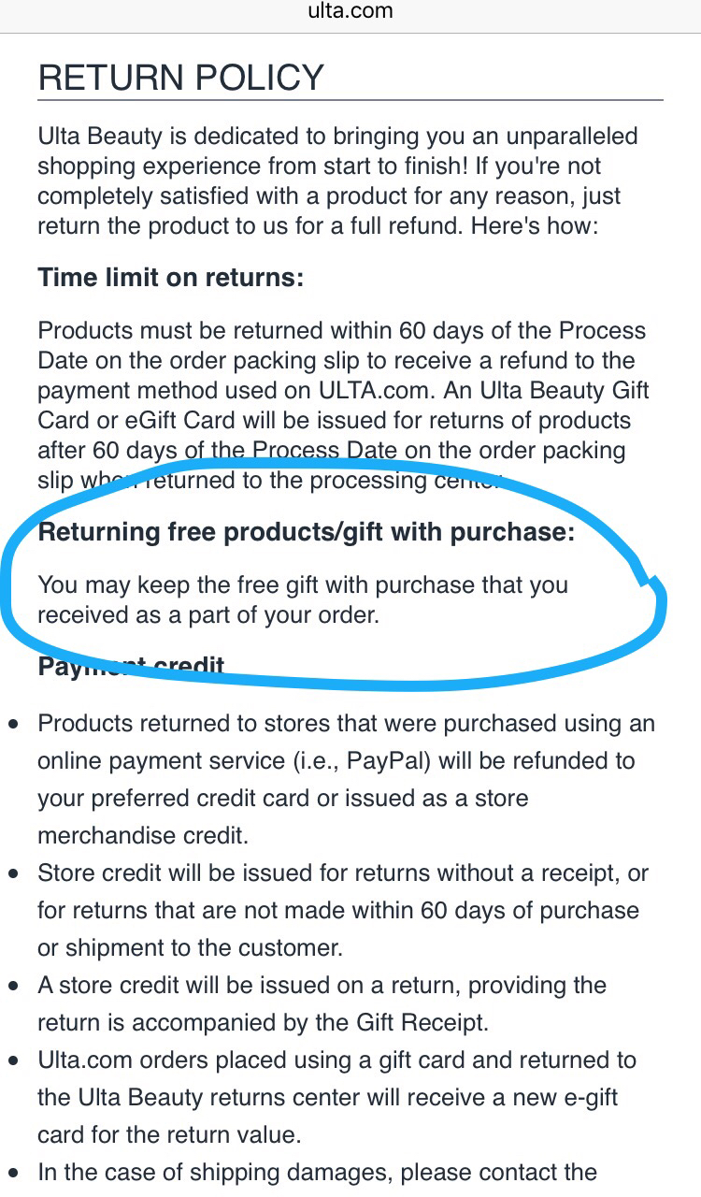Viewport: 701px width, 1197px height.
Task: Click the RETURN POLICY page heading
Action: tap(181, 78)
